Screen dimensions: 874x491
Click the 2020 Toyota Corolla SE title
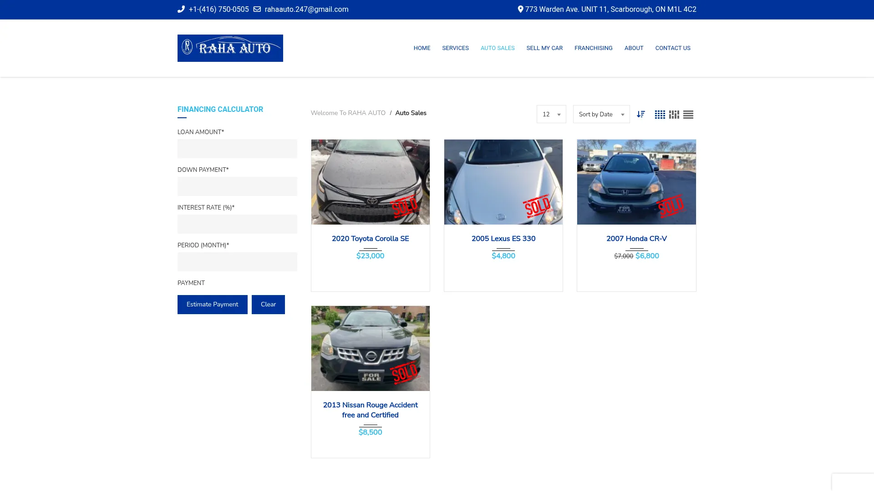point(371,239)
